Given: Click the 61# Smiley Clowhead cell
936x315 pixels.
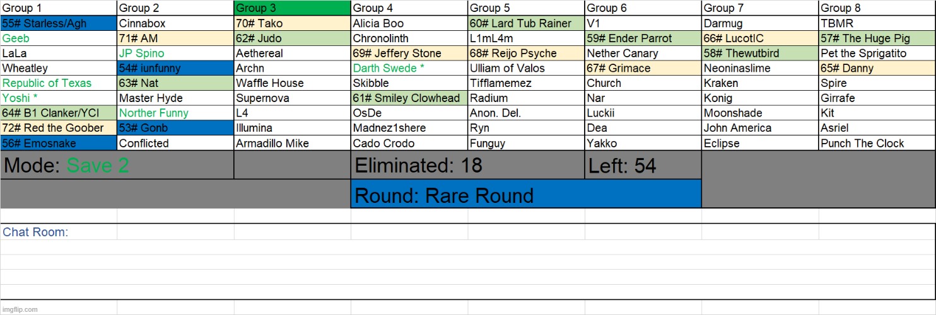Looking at the screenshot, I should pos(409,98).
